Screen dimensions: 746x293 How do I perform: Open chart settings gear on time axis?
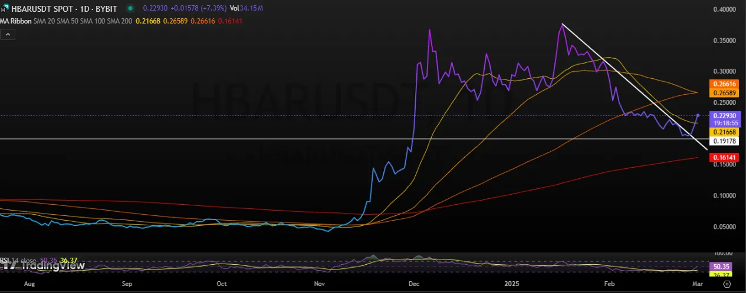click(x=727, y=284)
